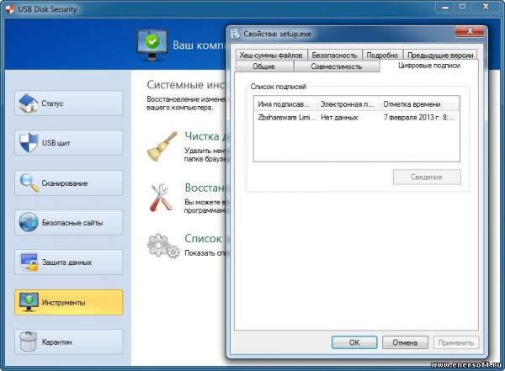505x371 pixels.
Task: Click the house icon on Статус button
Action: [x=28, y=103]
